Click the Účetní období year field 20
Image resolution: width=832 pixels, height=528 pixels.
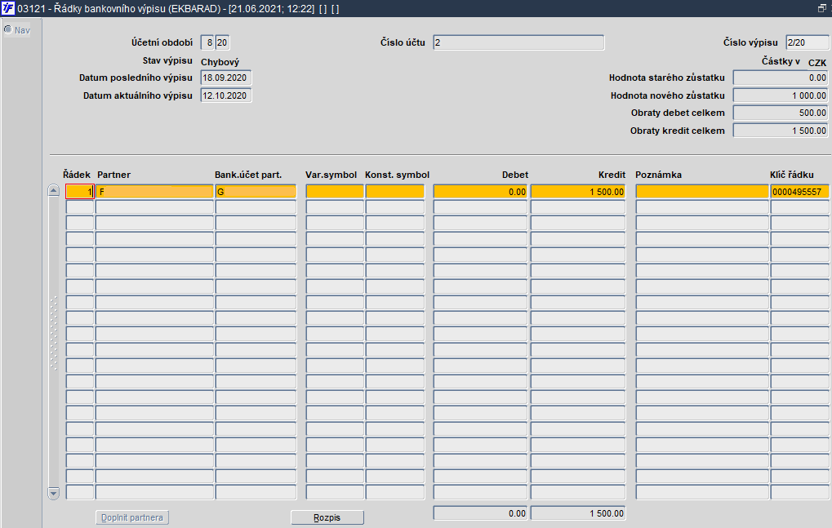pos(222,42)
